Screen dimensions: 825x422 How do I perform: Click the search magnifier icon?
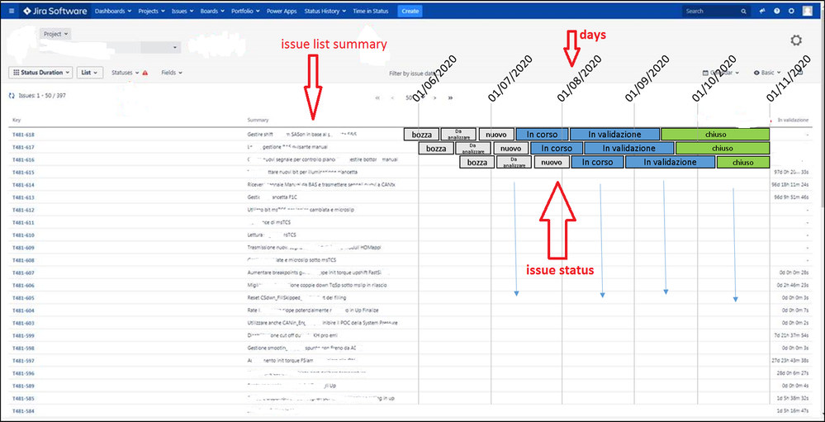tap(743, 11)
